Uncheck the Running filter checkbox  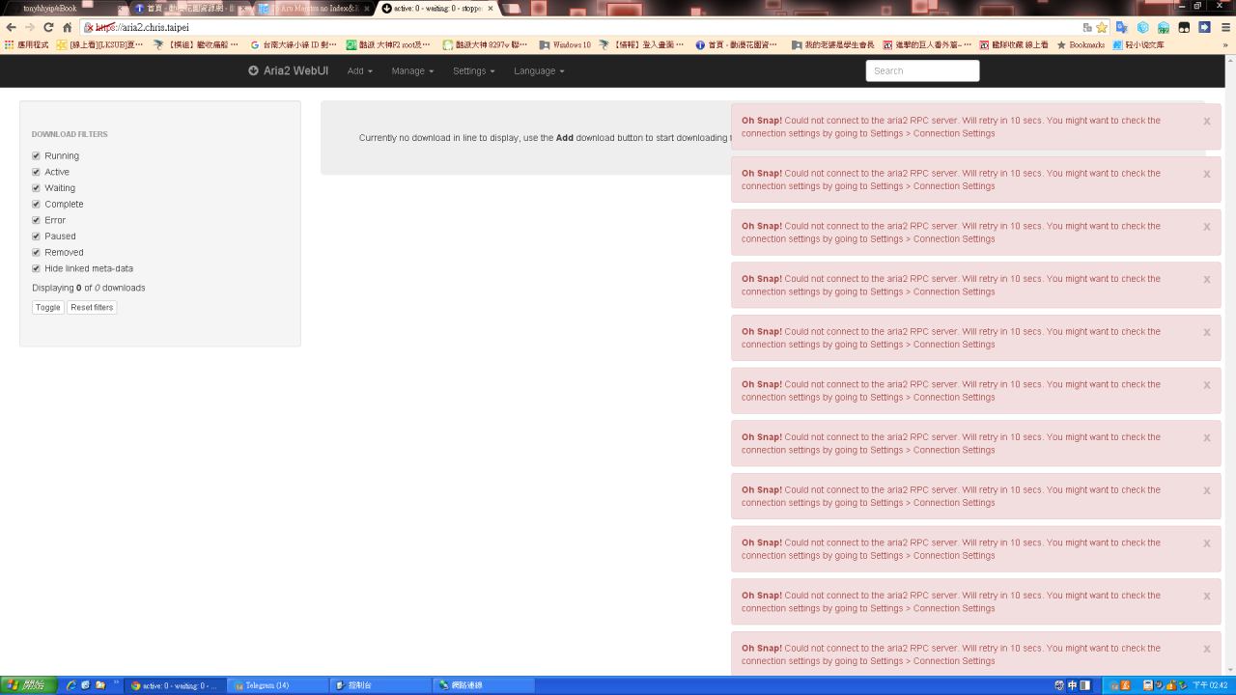click(x=37, y=155)
